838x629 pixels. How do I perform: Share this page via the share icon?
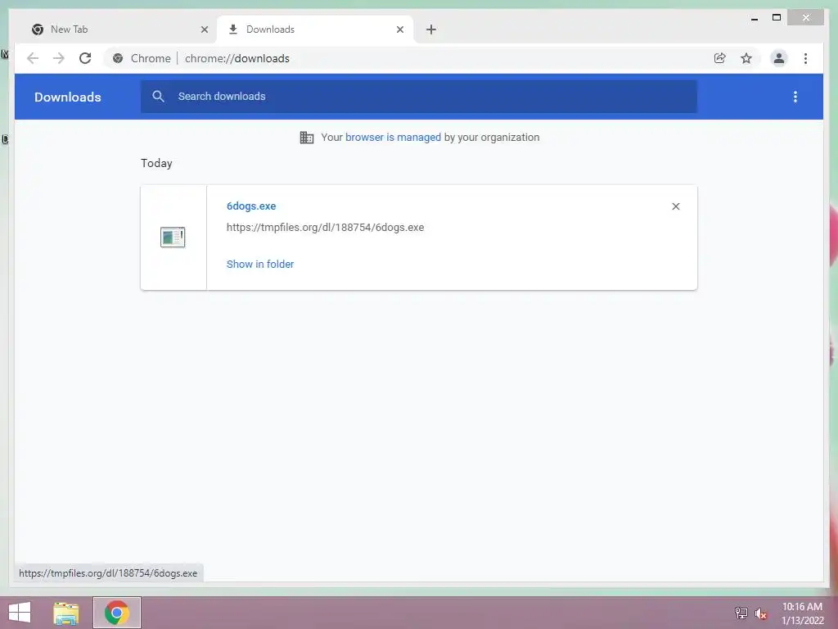(x=720, y=58)
